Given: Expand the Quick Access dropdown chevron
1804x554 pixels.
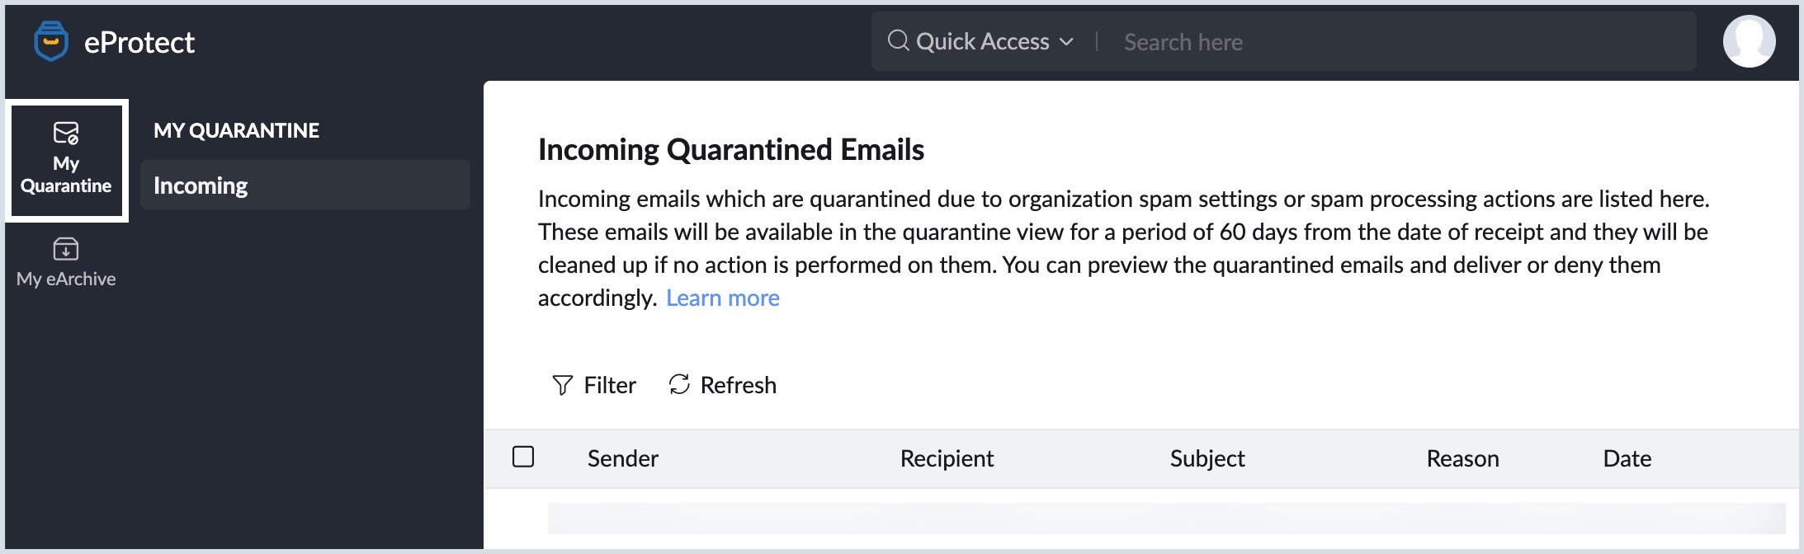Looking at the screenshot, I should tap(1067, 42).
